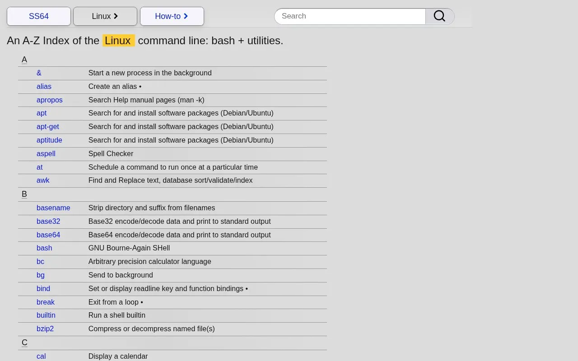The image size is (578, 361).
Task: Open the at command link
Action: pyautogui.click(x=40, y=167)
